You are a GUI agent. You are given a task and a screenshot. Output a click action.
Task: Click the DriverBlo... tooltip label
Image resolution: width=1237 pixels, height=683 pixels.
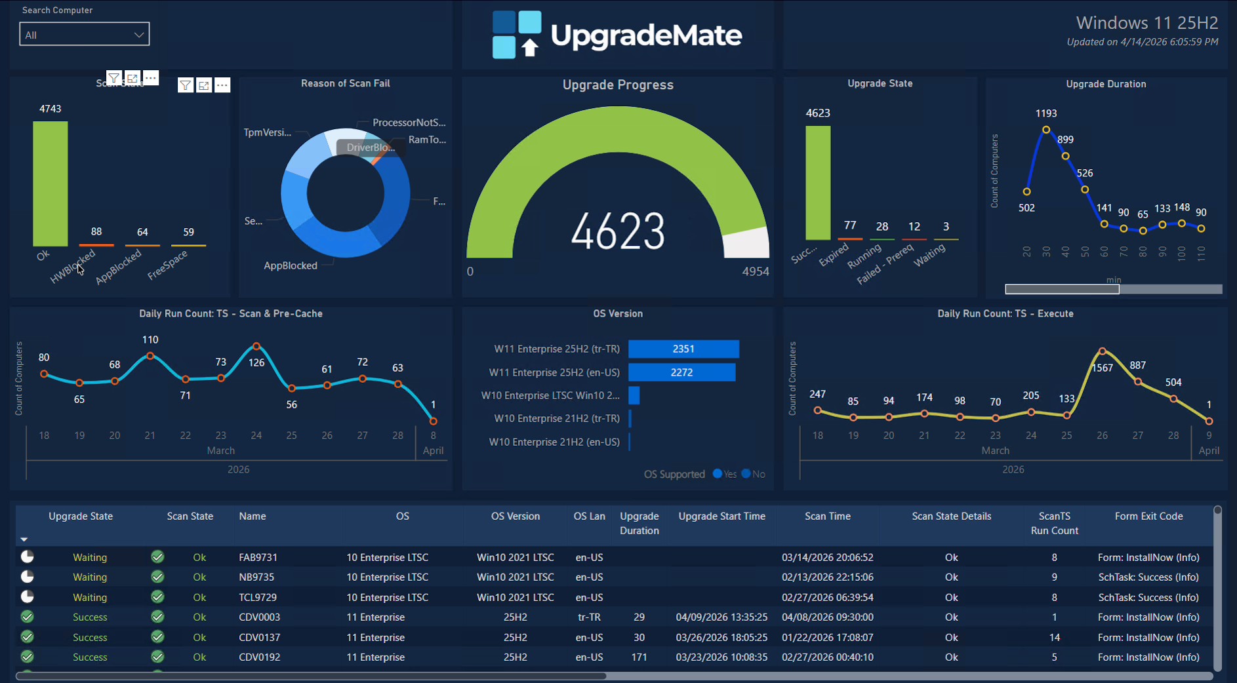tap(371, 147)
